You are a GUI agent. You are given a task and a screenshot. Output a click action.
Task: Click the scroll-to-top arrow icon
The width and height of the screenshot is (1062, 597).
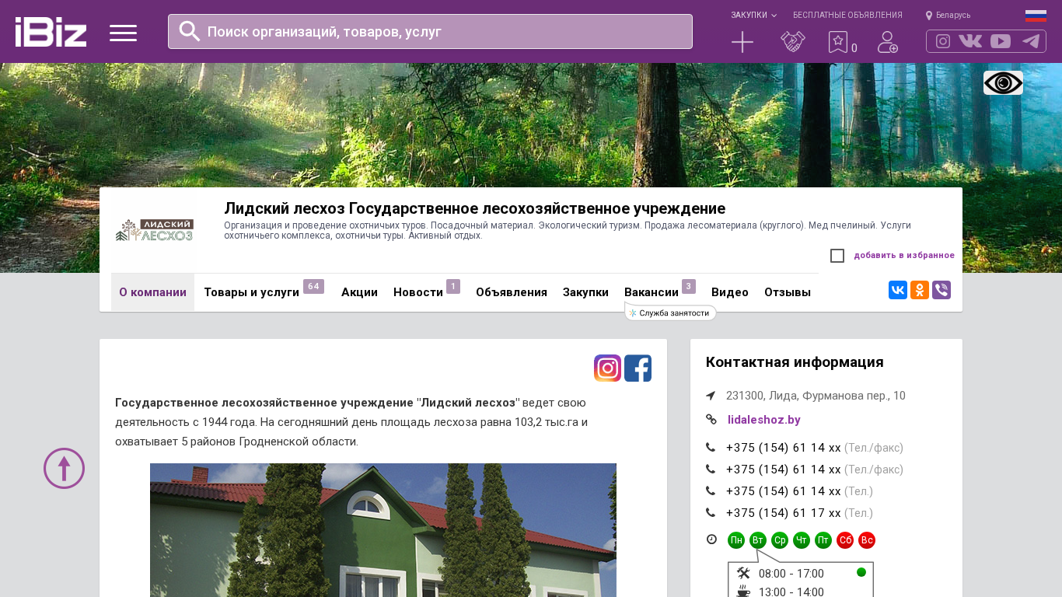(64, 468)
